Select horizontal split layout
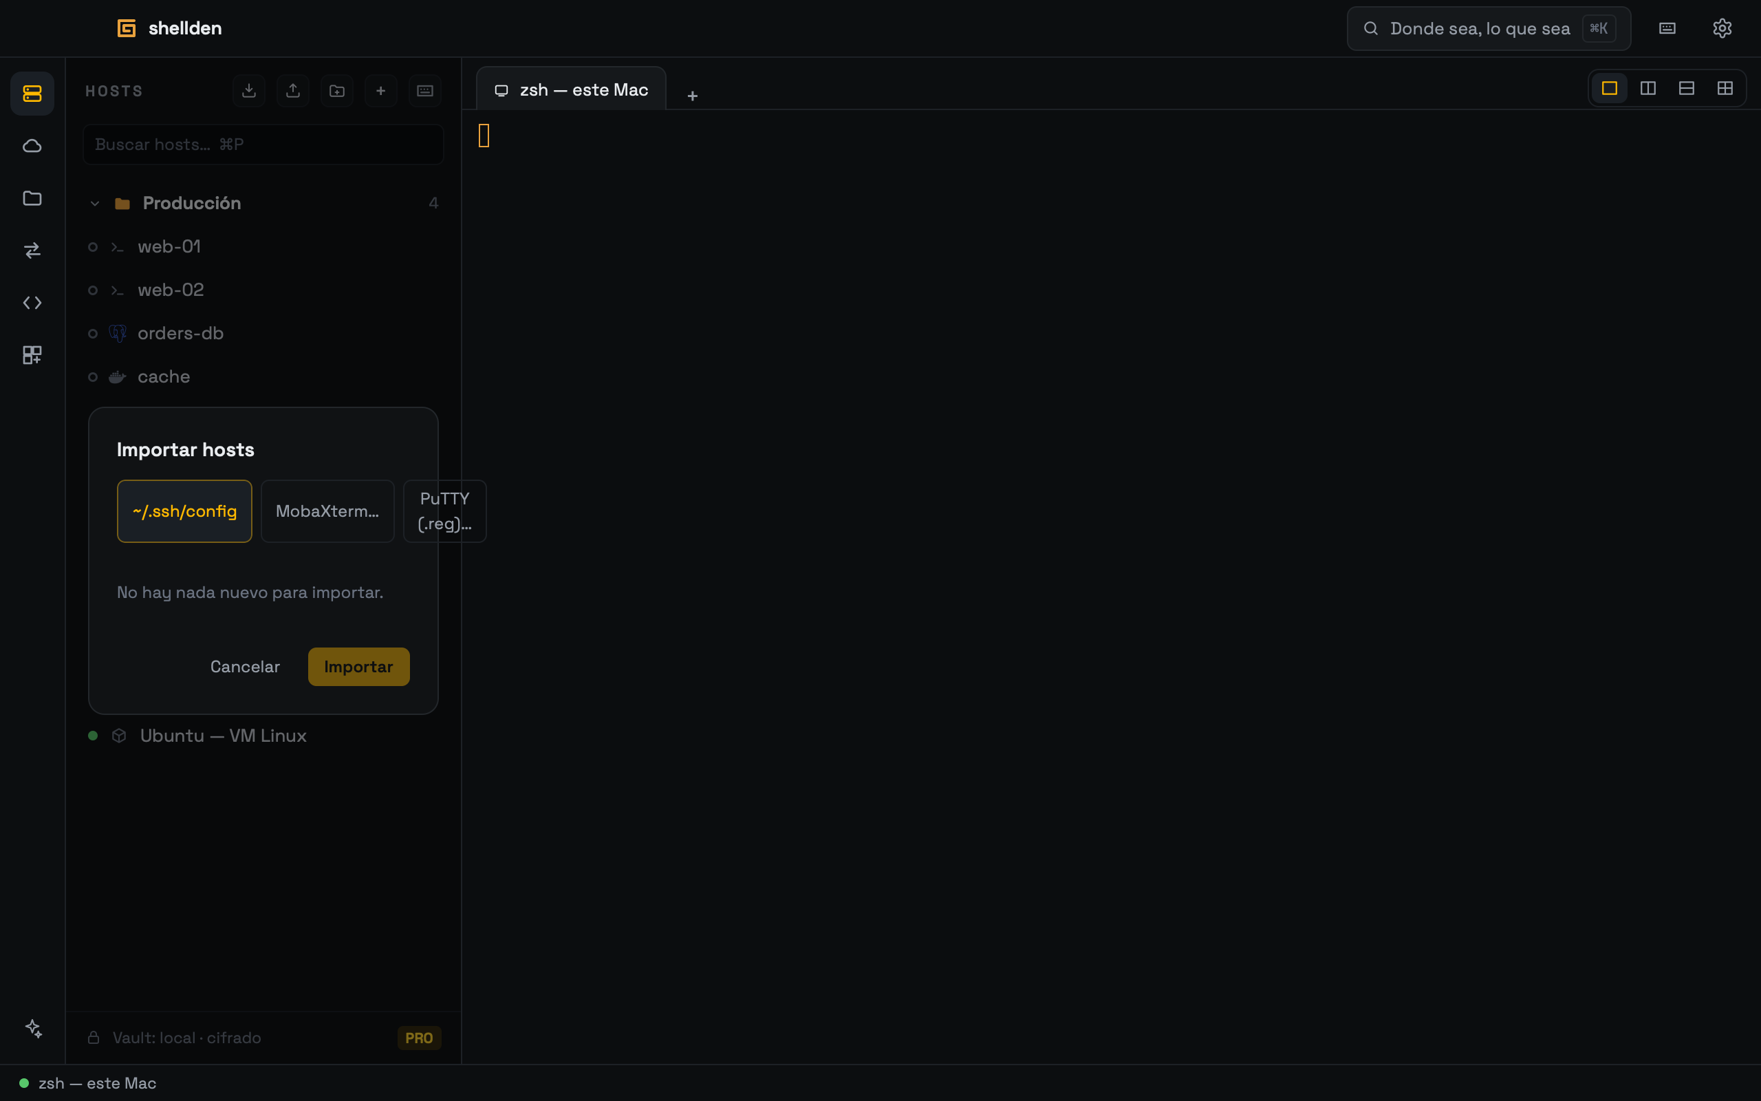The image size is (1761, 1101). 1687,88
